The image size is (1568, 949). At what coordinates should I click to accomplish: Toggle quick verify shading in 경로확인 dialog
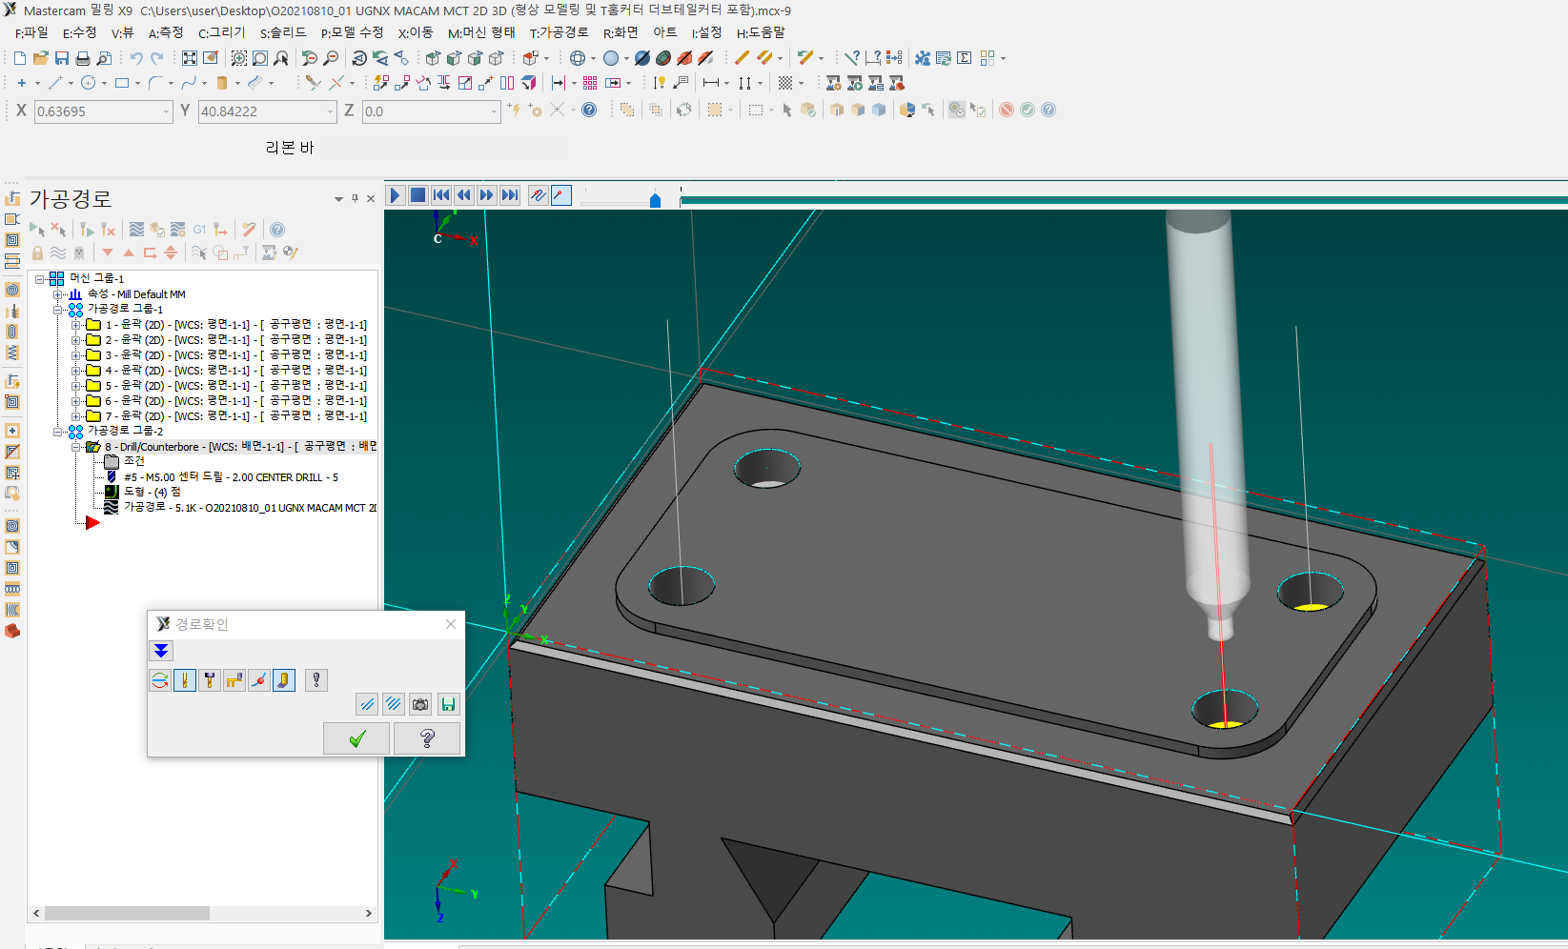[x=284, y=680]
